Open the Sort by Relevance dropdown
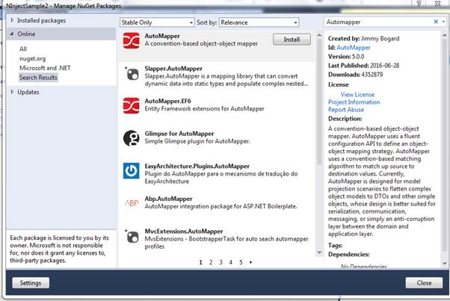The width and height of the screenshot is (450, 301). pos(259,22)
